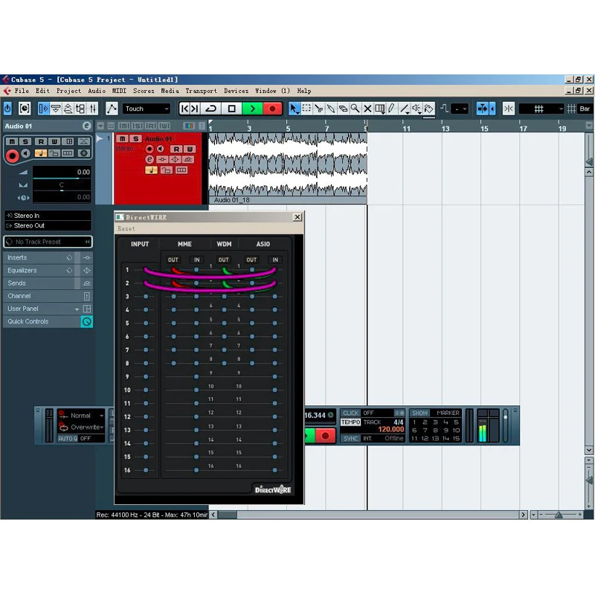This screenshot has height=595, width=595.
Task: Click the Snap to Zero Crossing icon
Action: 509,109
